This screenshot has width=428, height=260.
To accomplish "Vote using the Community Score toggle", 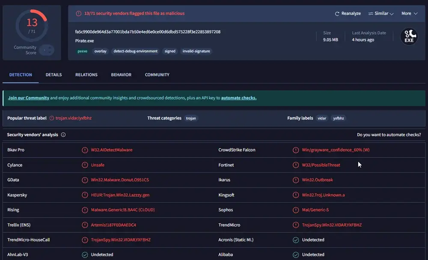I will [x=47, y=50].
